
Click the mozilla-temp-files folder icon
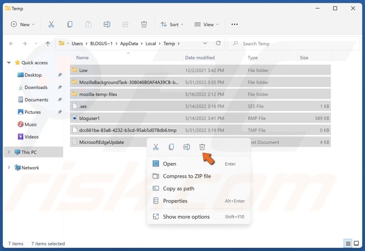click(74, 94)
